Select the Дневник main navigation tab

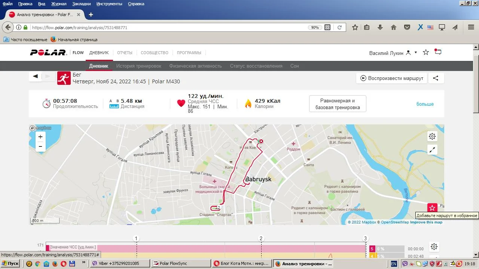[99, 53]
